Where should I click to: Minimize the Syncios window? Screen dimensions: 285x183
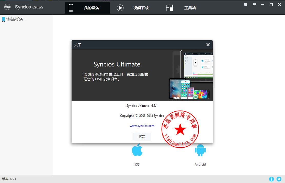263,5
